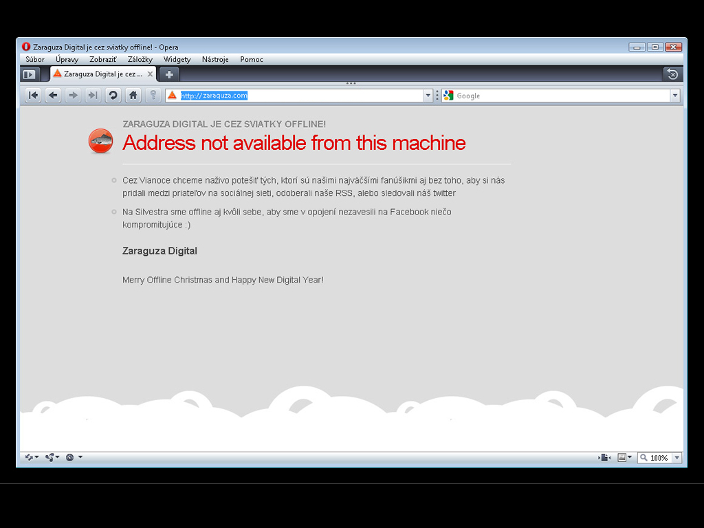Click the Fast Forward button
Screen dimensions: 704x528
93,95
